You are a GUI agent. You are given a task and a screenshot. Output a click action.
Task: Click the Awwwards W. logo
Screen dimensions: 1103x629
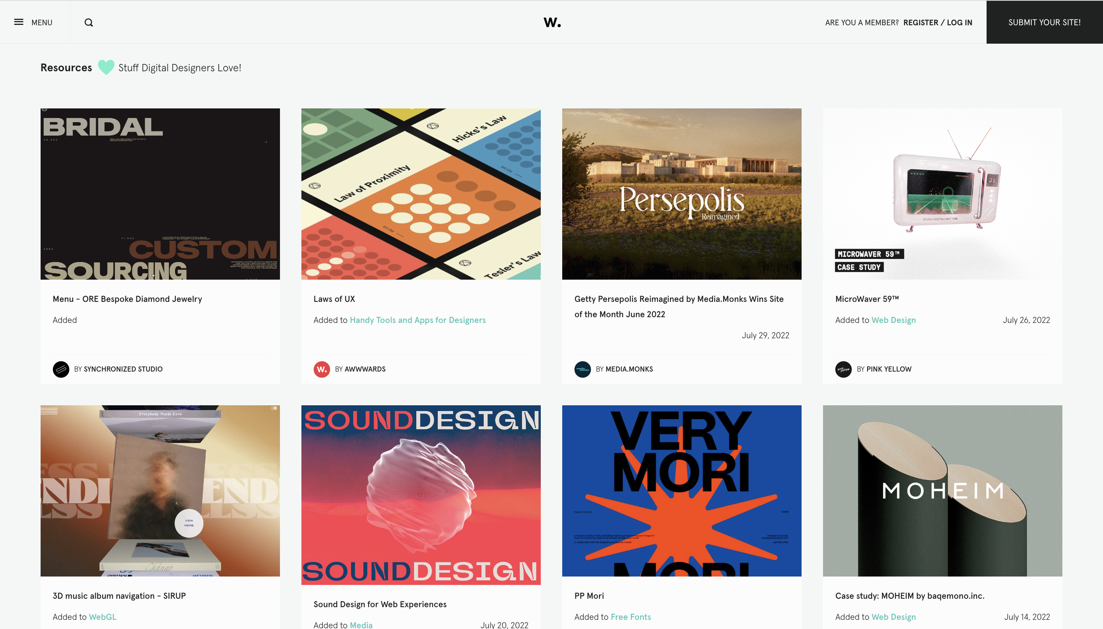(x=552, y=23)
